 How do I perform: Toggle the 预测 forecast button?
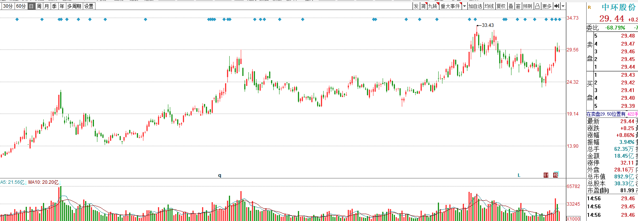tap(528, 6)
